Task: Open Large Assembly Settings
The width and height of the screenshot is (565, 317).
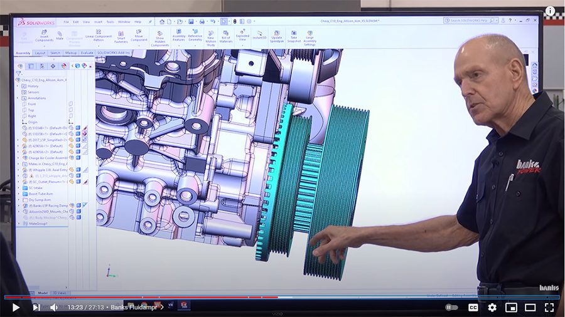Action: click(310, 38)
